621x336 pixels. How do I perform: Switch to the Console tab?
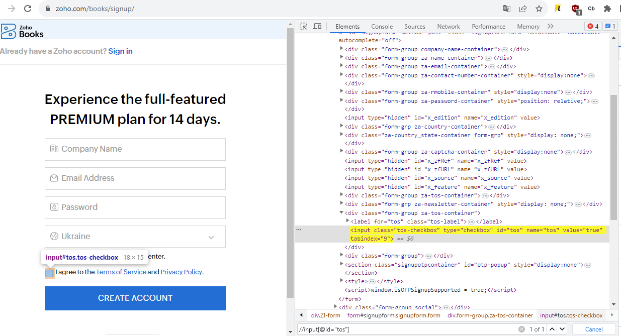[x=382, y=27]
